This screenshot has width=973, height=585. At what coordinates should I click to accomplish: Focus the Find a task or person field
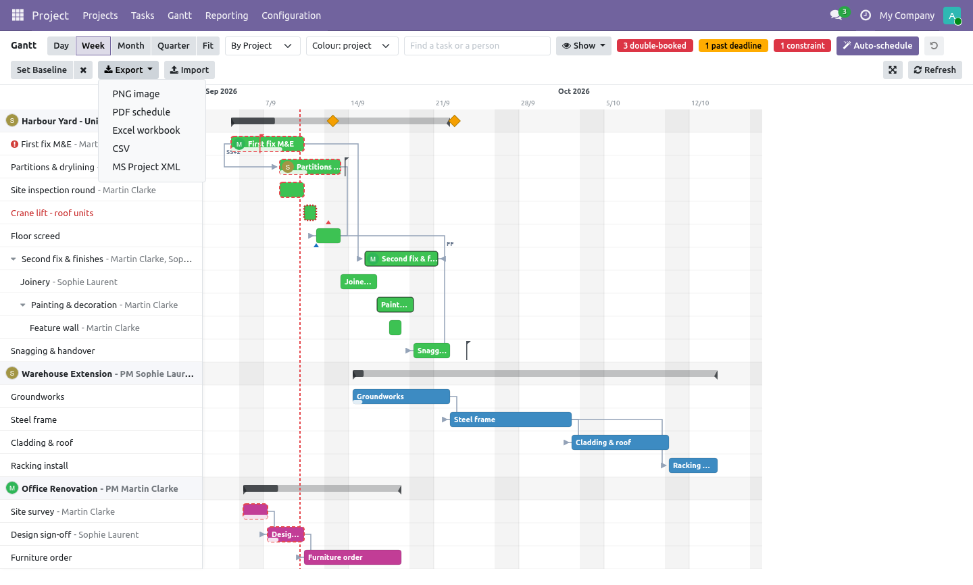pyautogui.click(x=477, y=46)
